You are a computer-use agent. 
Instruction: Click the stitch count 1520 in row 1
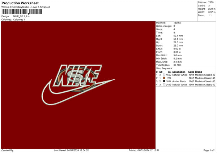[x=169, y=75]
